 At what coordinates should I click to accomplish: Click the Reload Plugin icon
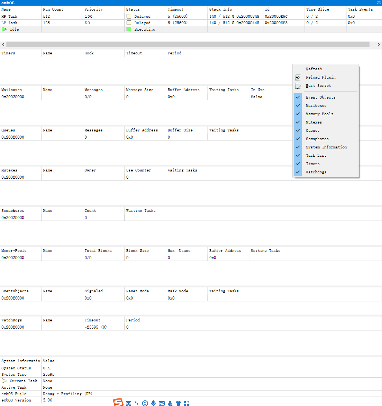point(298,77)
